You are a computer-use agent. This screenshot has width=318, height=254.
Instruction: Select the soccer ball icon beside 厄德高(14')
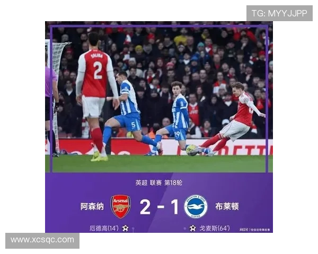[125, 229]
